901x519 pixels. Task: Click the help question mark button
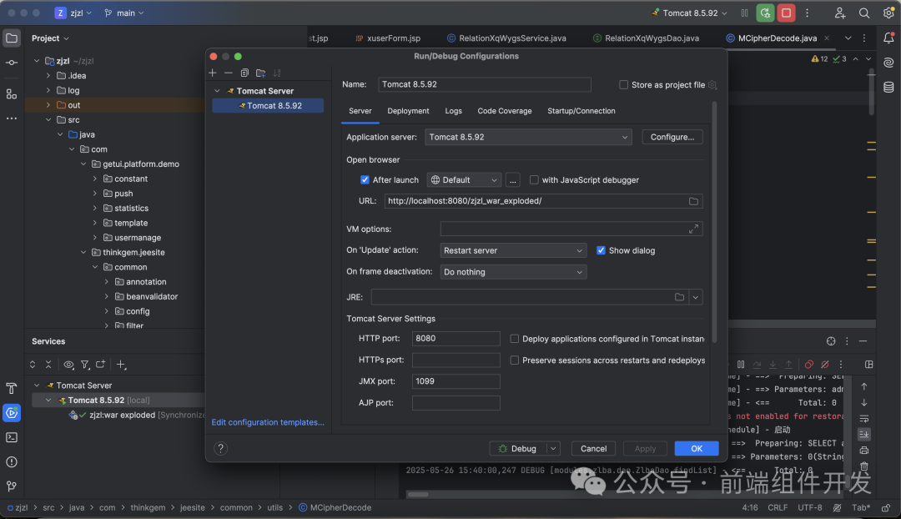pos(220,448)
